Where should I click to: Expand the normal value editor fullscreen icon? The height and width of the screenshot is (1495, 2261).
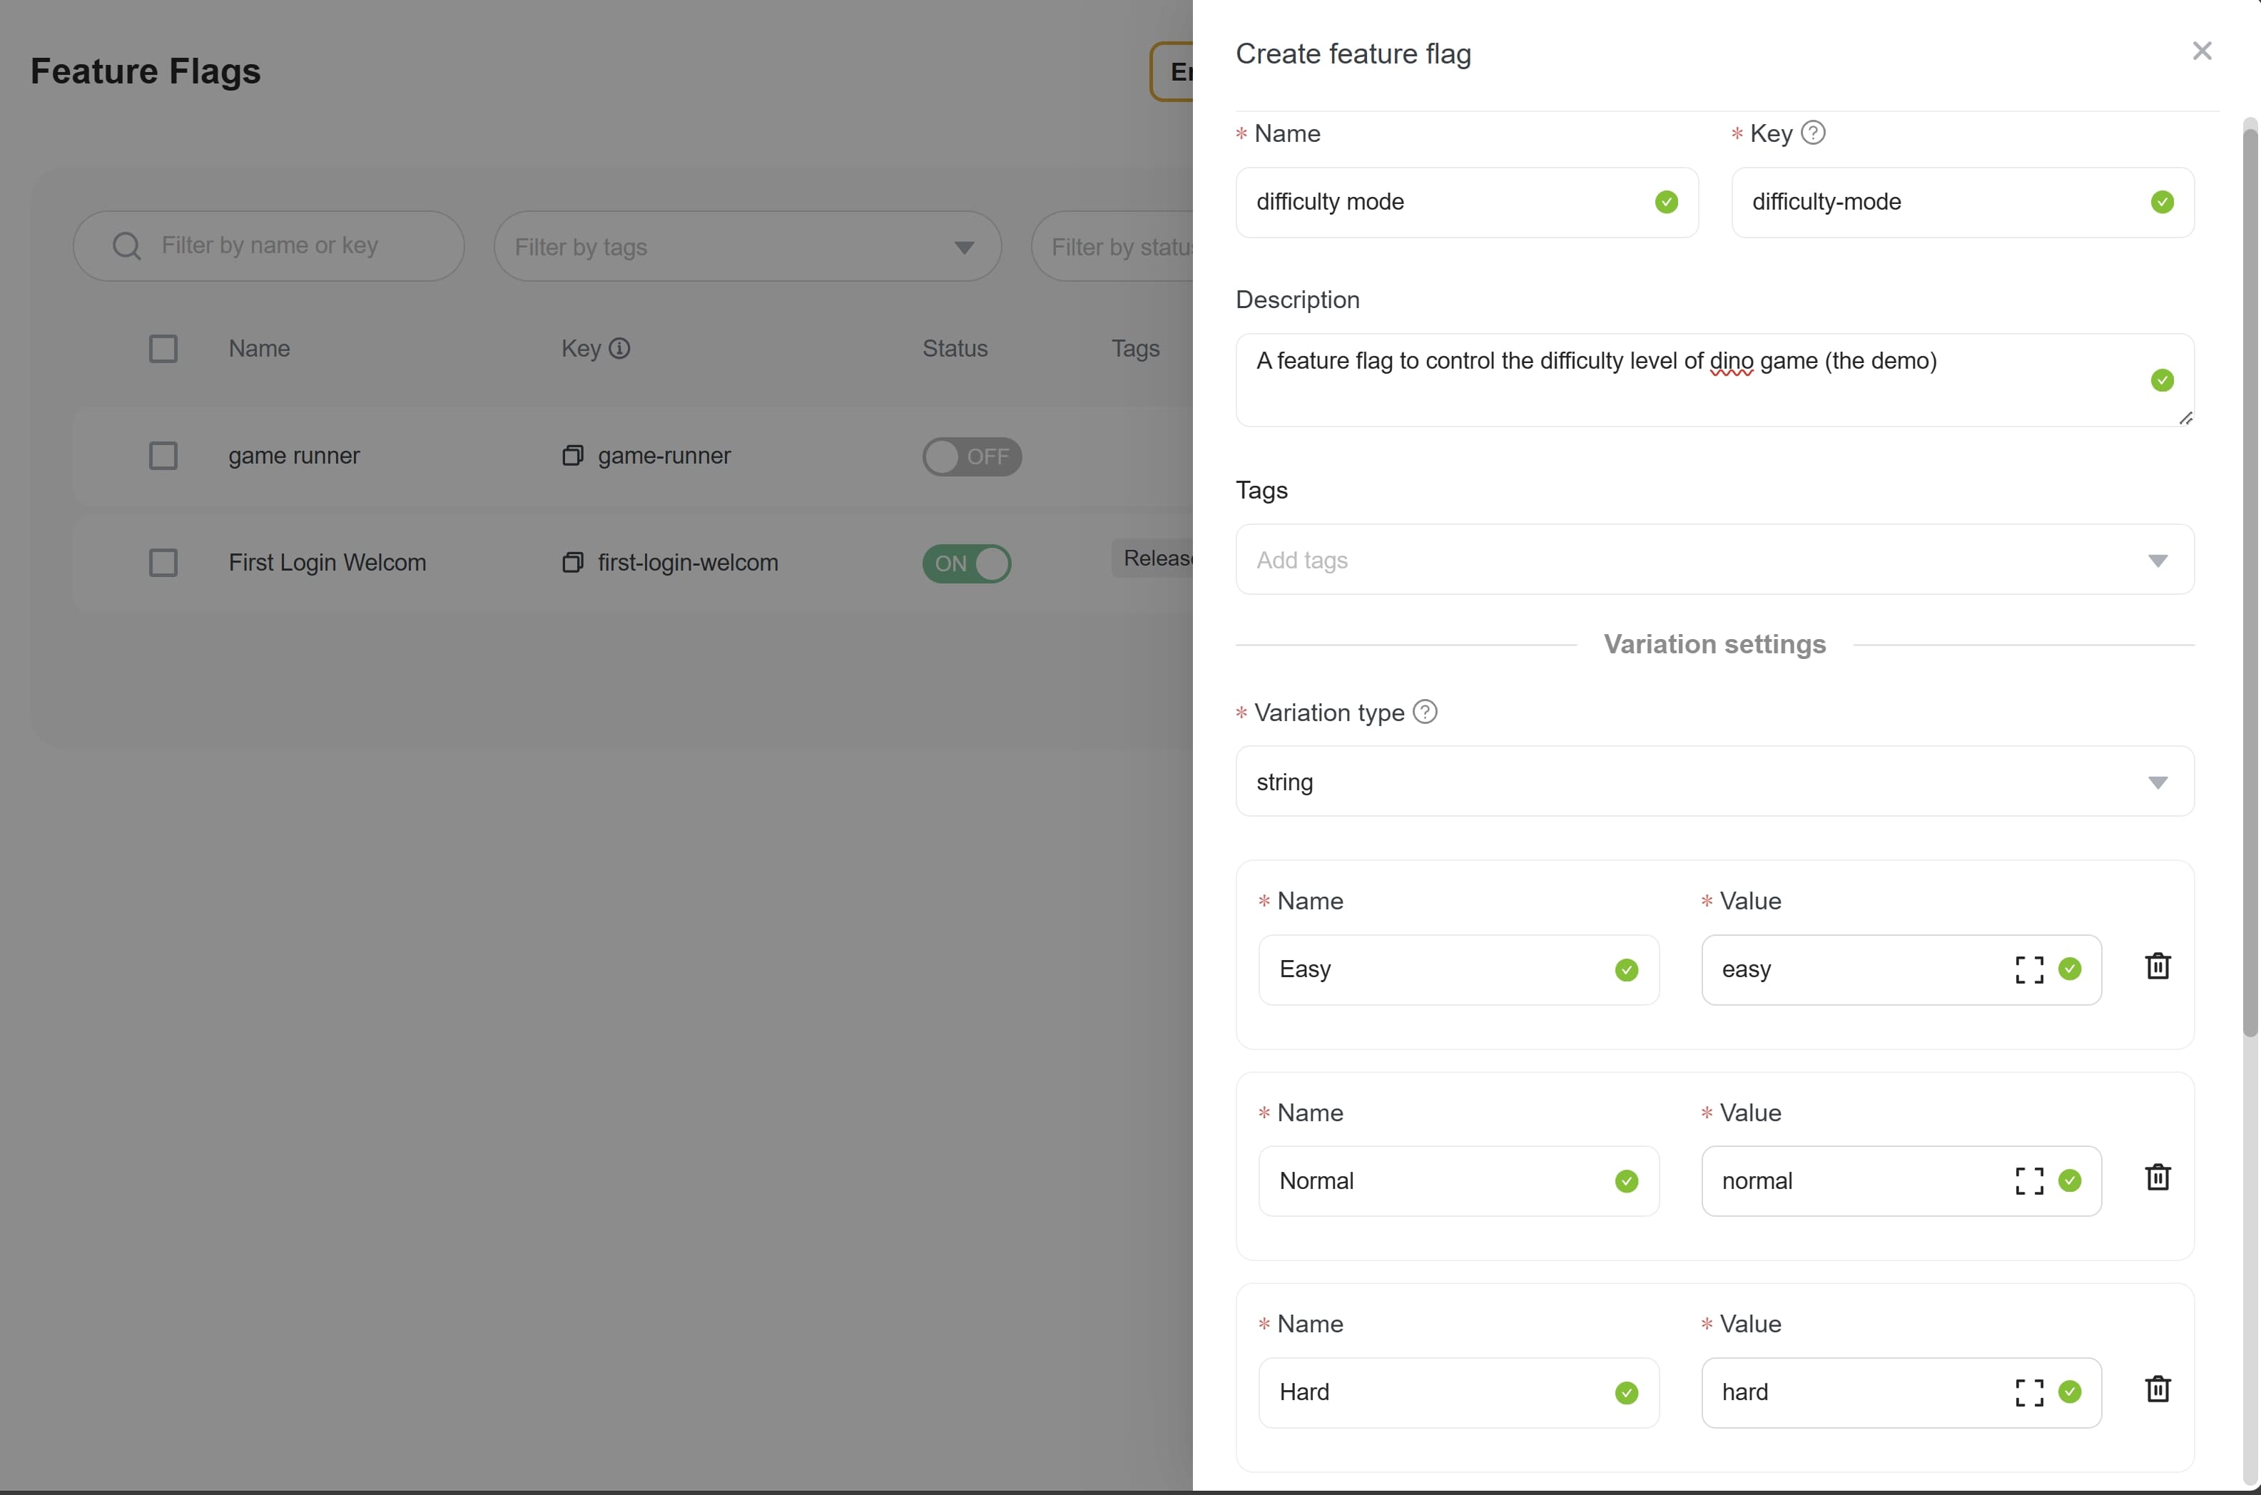(2029, 1181)
